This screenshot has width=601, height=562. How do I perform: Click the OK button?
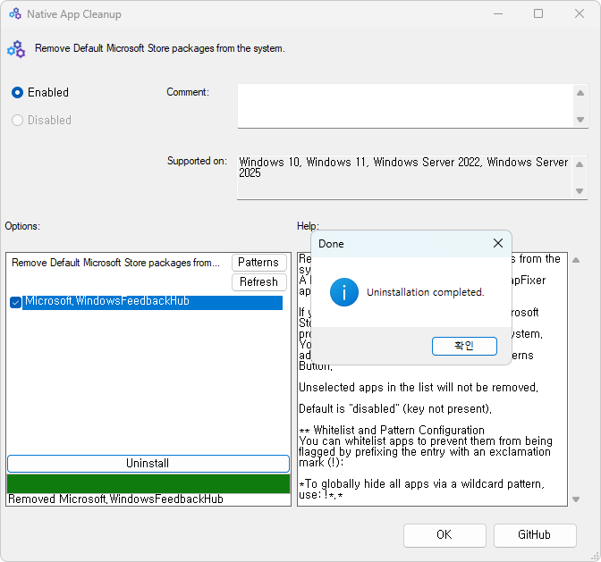(x=444, y=535)
